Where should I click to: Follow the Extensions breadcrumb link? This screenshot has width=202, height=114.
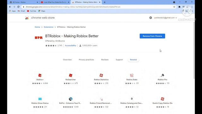coord(49,27)
